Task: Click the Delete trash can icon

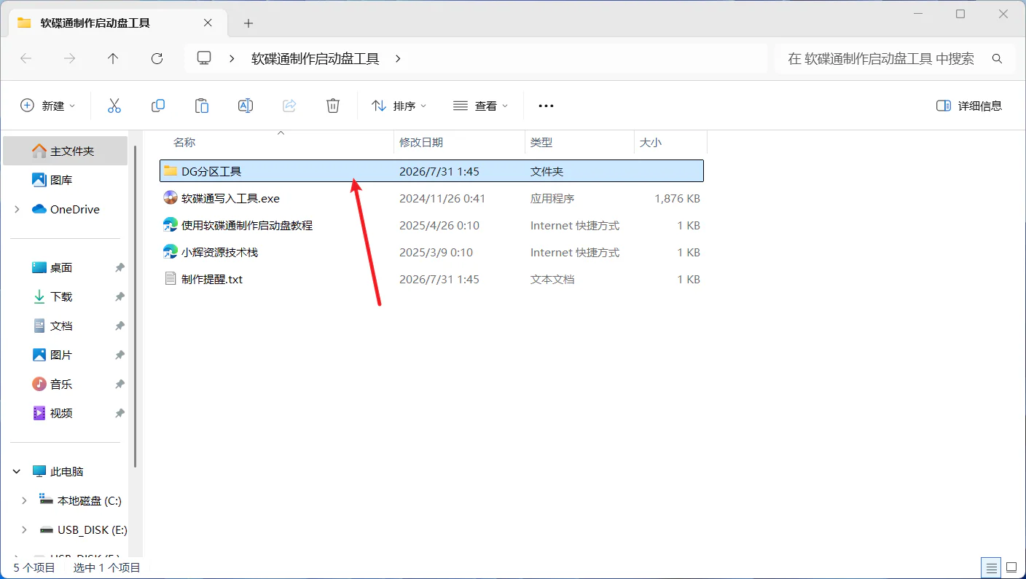Action: 333,106
